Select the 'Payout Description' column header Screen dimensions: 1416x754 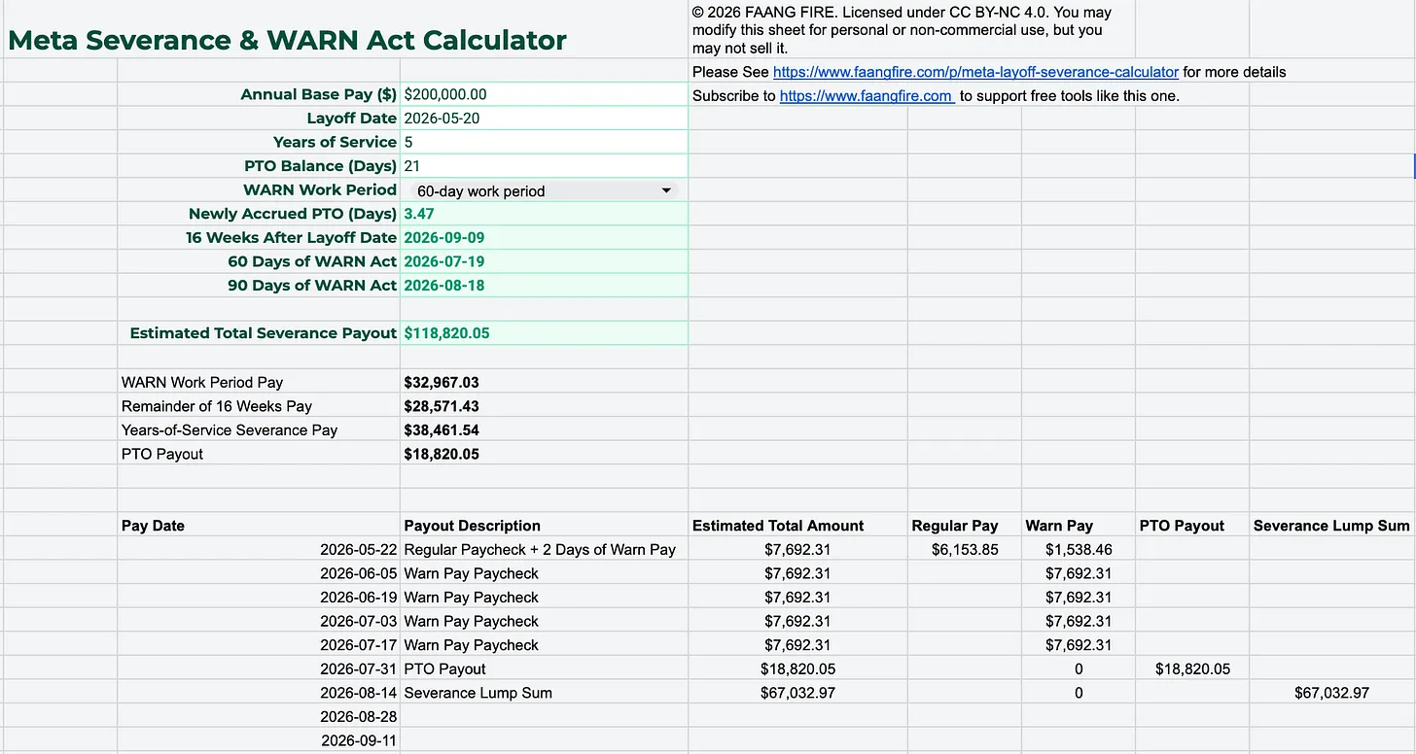coord(472,526)
